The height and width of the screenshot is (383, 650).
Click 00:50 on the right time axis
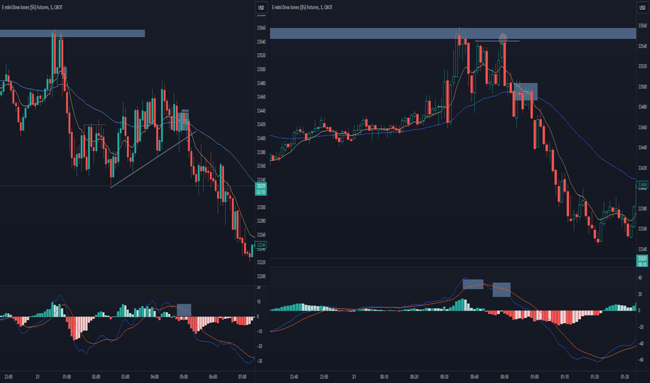click(x=504, y=377)
